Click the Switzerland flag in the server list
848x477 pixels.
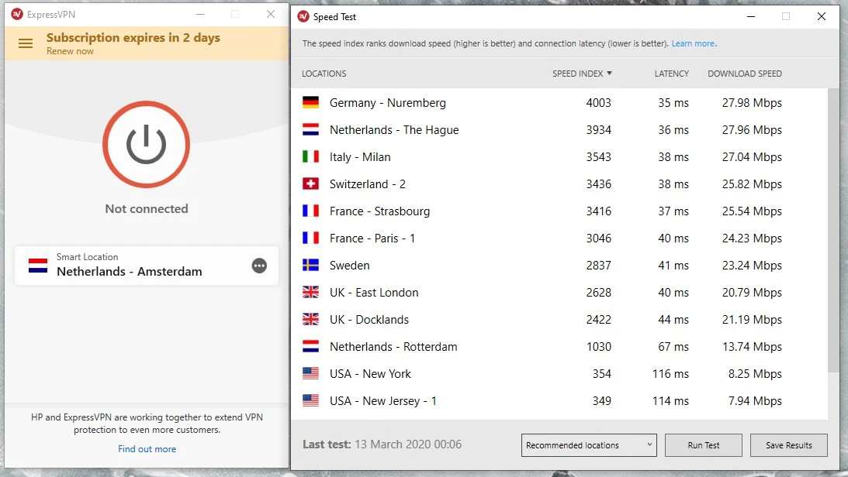click(x=310, y=184)
